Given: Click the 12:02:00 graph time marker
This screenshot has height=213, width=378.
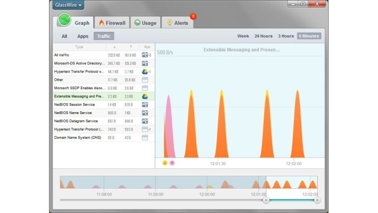Looking at the screenshot, I should 293,163.
